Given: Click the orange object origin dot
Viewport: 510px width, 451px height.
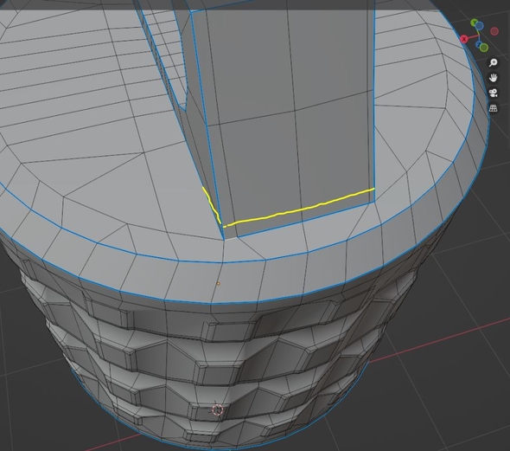Looking at the screenshot, I should (218, 284).
